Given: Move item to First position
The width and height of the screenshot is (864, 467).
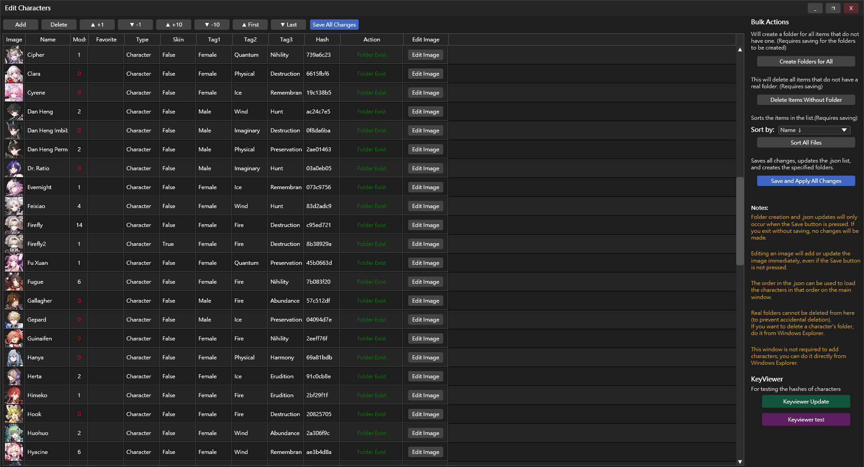Looking at the screenshot, I should pyautogui.click(x=250, y=25).
